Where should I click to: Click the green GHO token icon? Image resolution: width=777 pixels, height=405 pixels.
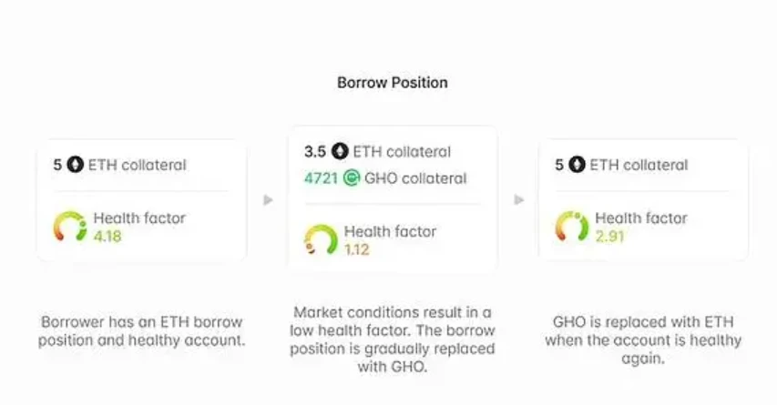tap(352, 178)
